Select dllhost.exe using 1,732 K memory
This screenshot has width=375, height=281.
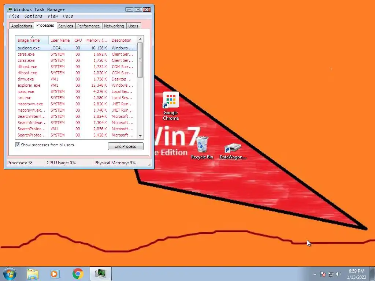point(76,67)
